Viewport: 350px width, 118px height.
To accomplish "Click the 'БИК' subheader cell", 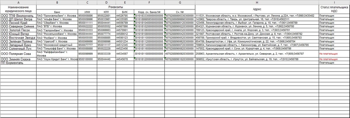I will tap(125, 11).
